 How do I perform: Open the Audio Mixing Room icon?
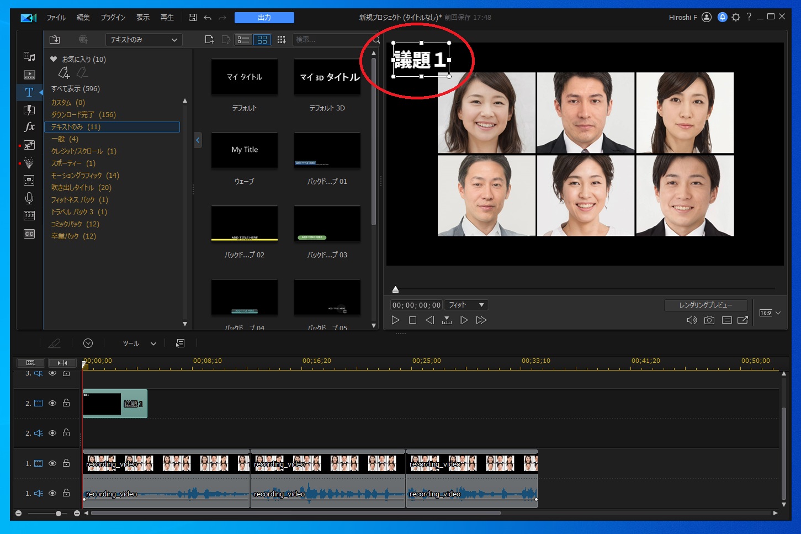click(x=29, y=181)
